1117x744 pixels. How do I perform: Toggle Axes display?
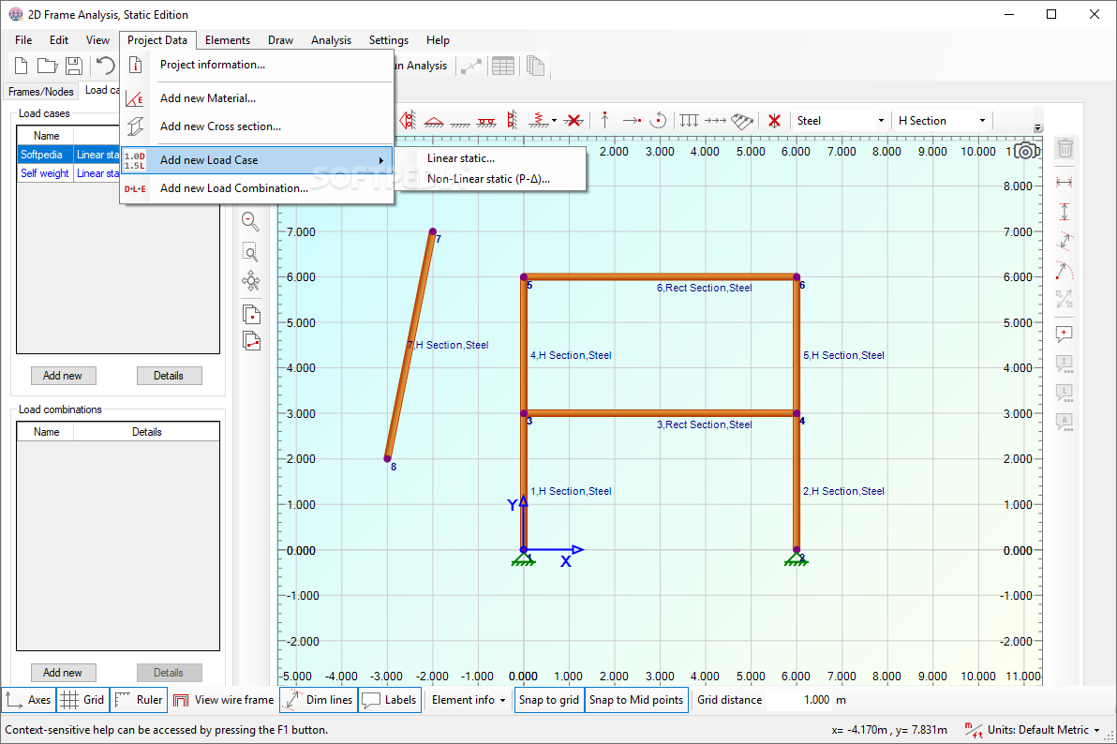coord(28,700)
